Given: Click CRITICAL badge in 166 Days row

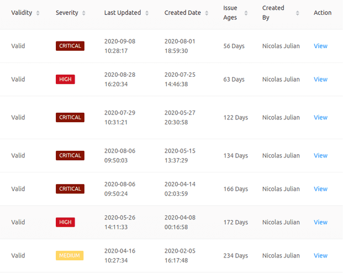Looking at the screenshot, I should pyautogui.click(x=70, y=188).
